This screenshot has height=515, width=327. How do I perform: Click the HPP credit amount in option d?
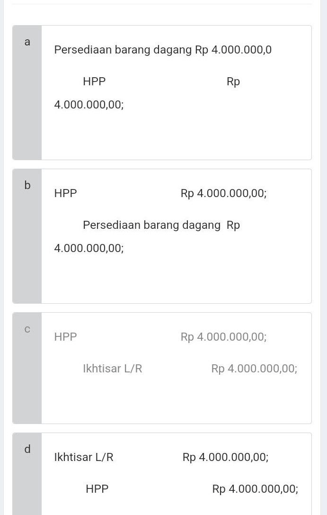pos(255,489)
